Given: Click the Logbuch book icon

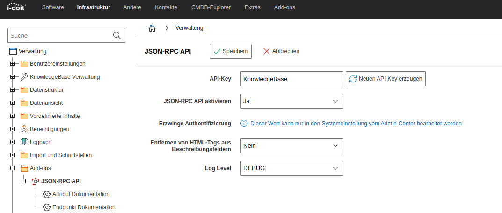Looking at the screenshot, I should (24, 142).
